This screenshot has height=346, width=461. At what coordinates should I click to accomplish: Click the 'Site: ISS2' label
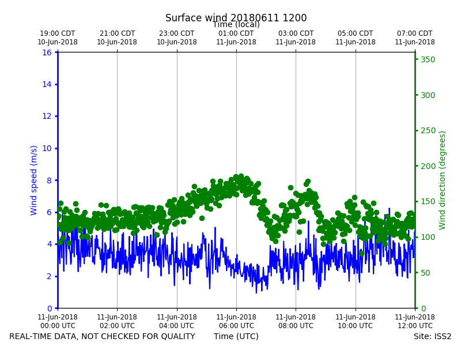point(432,336)
